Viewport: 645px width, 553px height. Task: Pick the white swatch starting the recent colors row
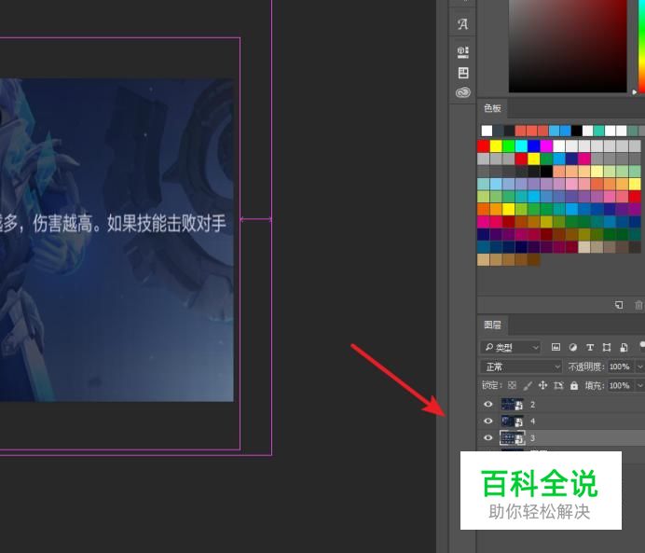[487, 131]
